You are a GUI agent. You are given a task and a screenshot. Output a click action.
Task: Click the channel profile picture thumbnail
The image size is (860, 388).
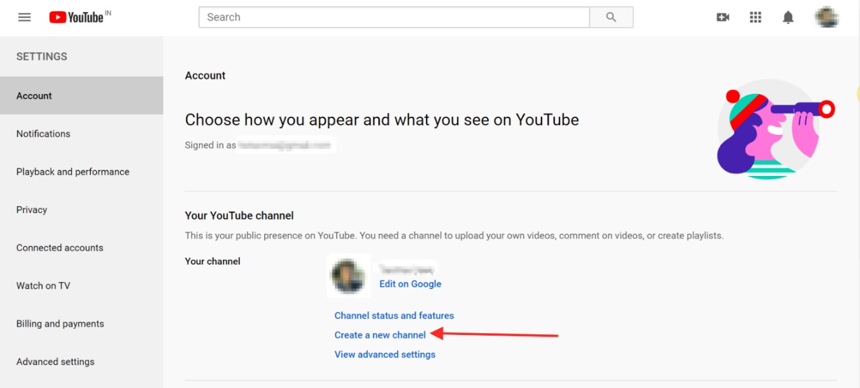click(x=349, y=276)
